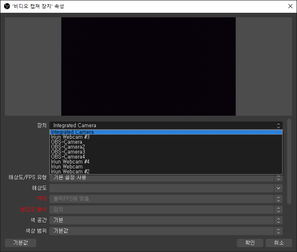297x252 pixels.
Task: Choose Iriun Webcam #3 in the dropdown list
Action: coord(166,137)
